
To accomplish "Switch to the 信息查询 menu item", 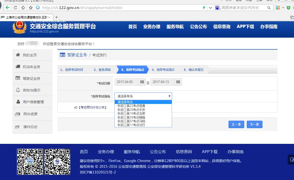I will click(221, 27).
